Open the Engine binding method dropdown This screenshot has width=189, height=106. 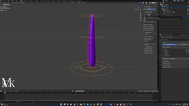pos(151,14)
